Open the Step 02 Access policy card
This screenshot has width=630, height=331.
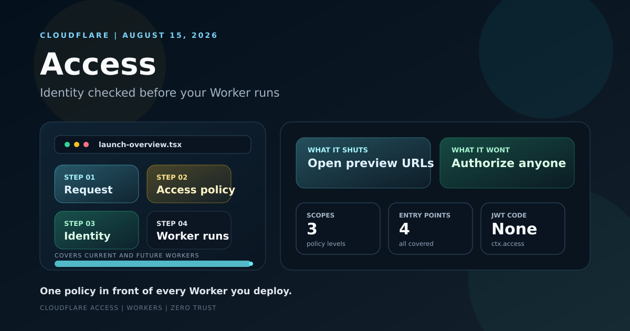(189, 184)
